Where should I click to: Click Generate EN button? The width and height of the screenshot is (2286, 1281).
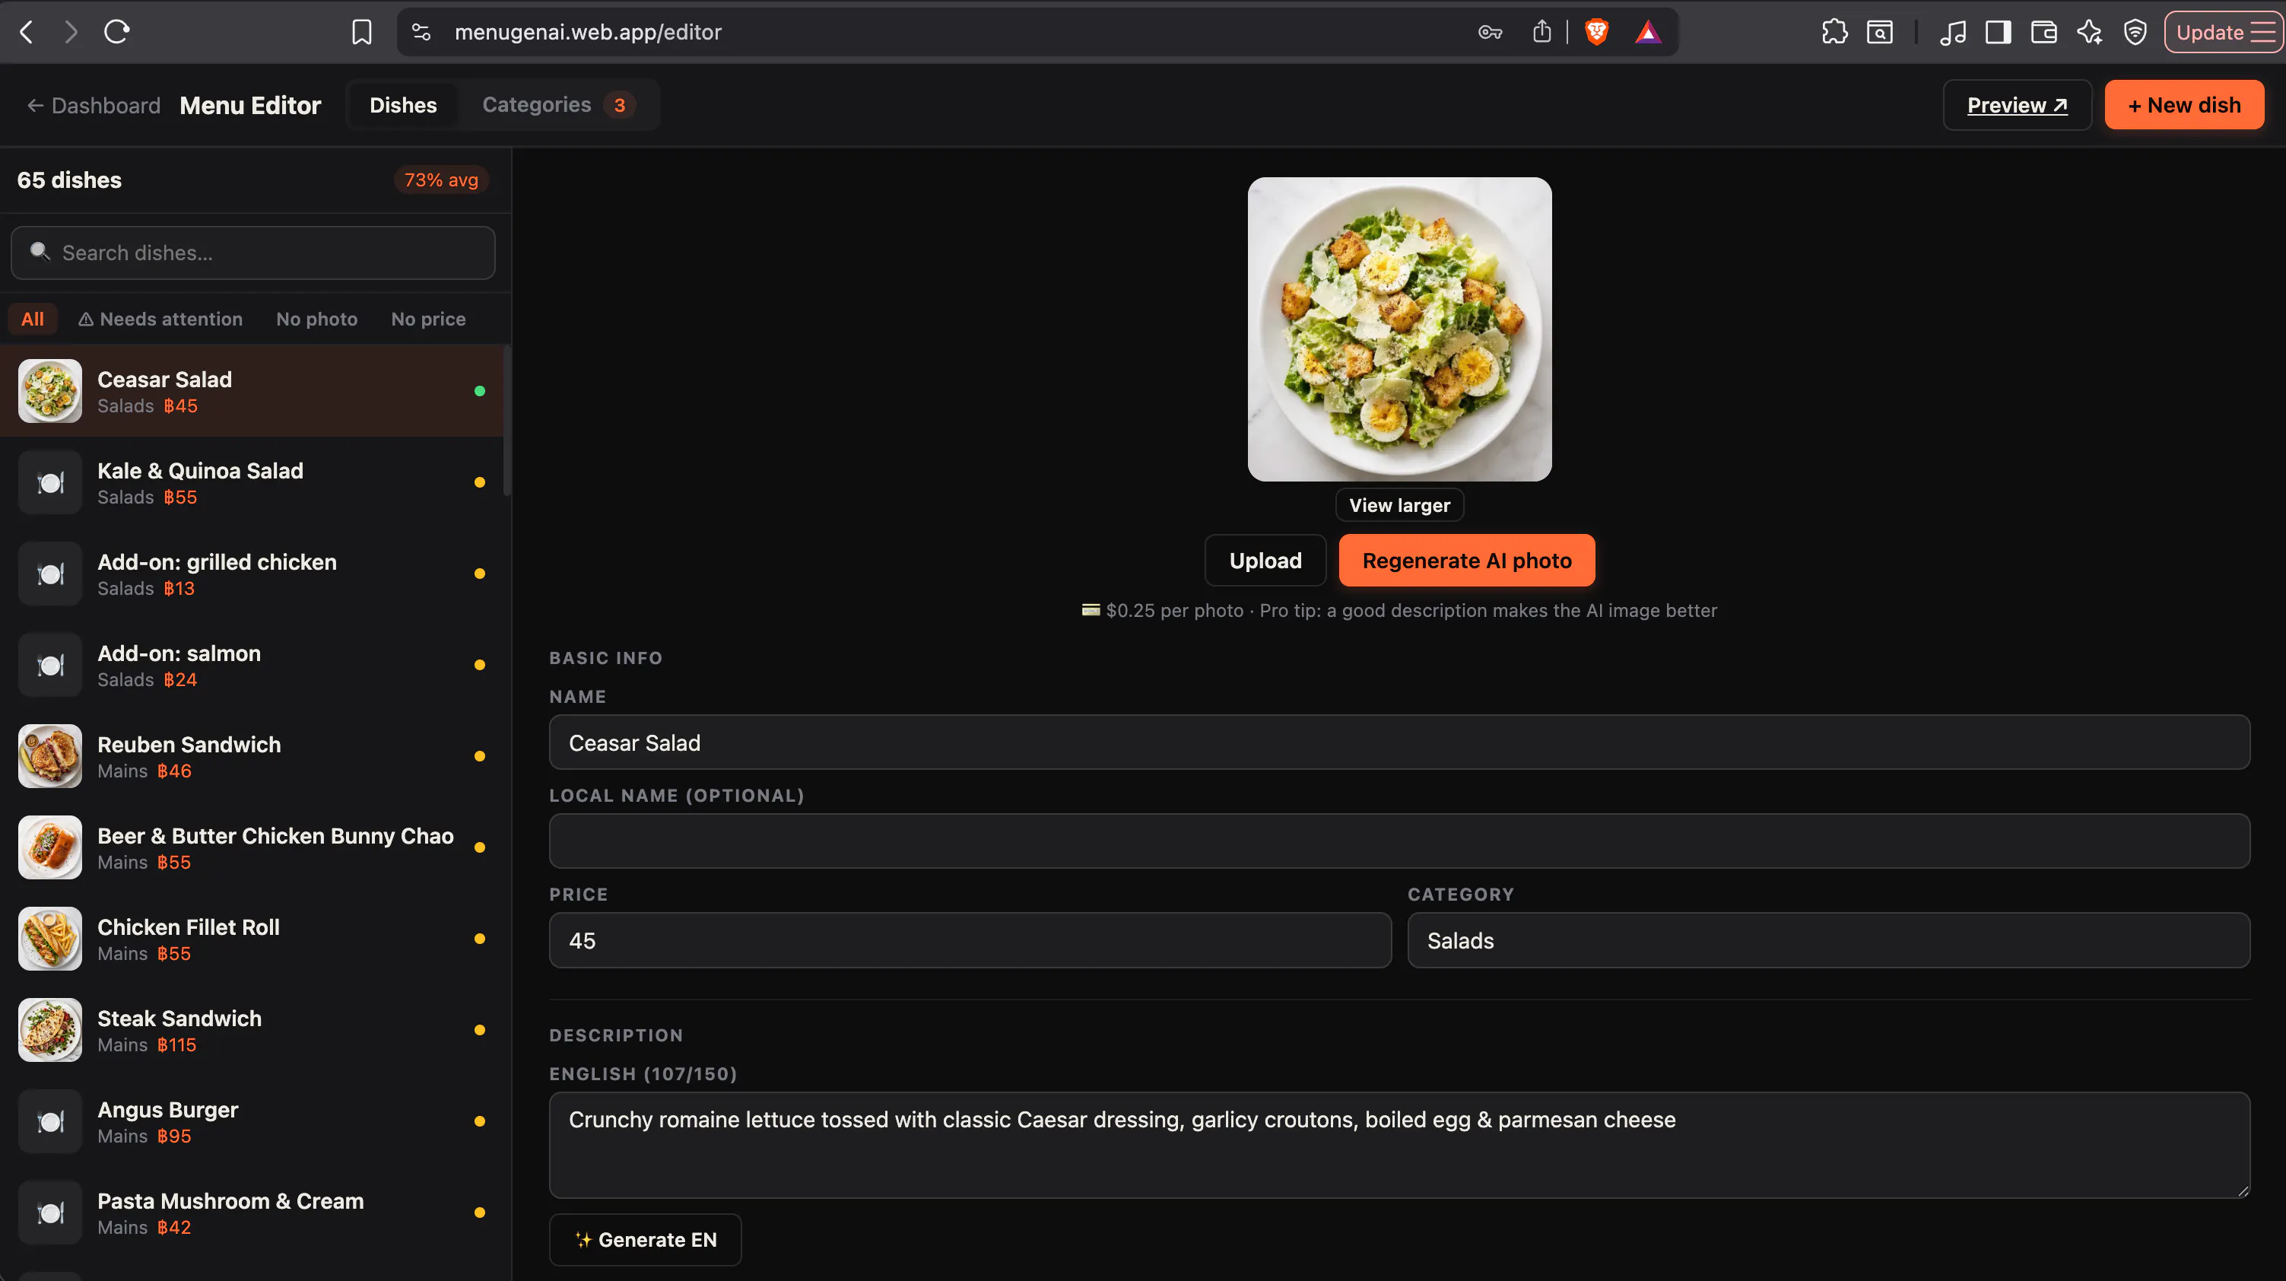point(645,1239)
